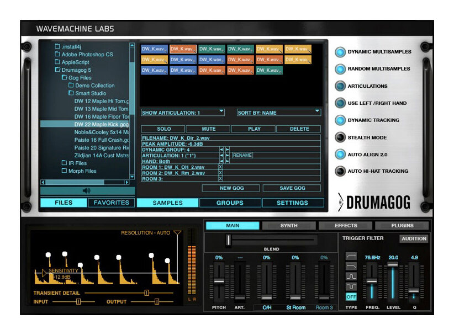Remove Room 2 sample with X
Screen dimensions: 454x335
(220, 173)
